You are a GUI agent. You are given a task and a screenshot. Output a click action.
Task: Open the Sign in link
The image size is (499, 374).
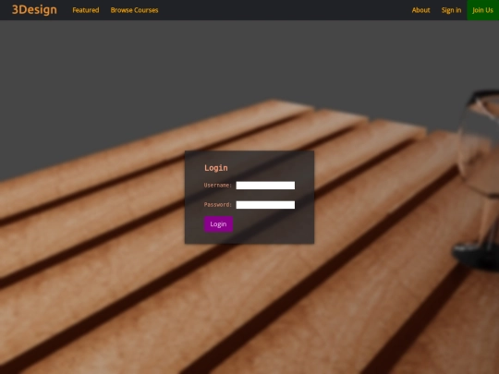(451, 10)
